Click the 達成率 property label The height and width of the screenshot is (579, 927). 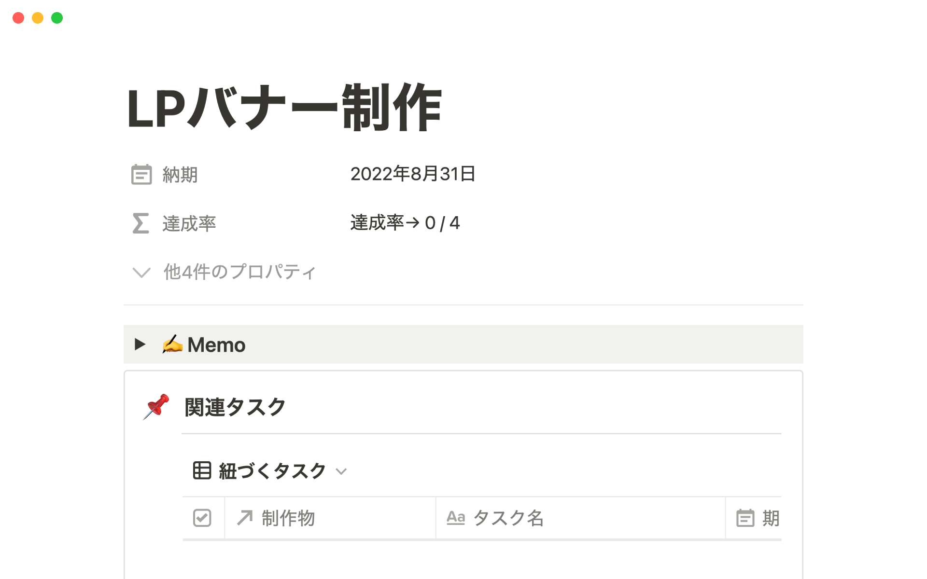tap(189, 223)
